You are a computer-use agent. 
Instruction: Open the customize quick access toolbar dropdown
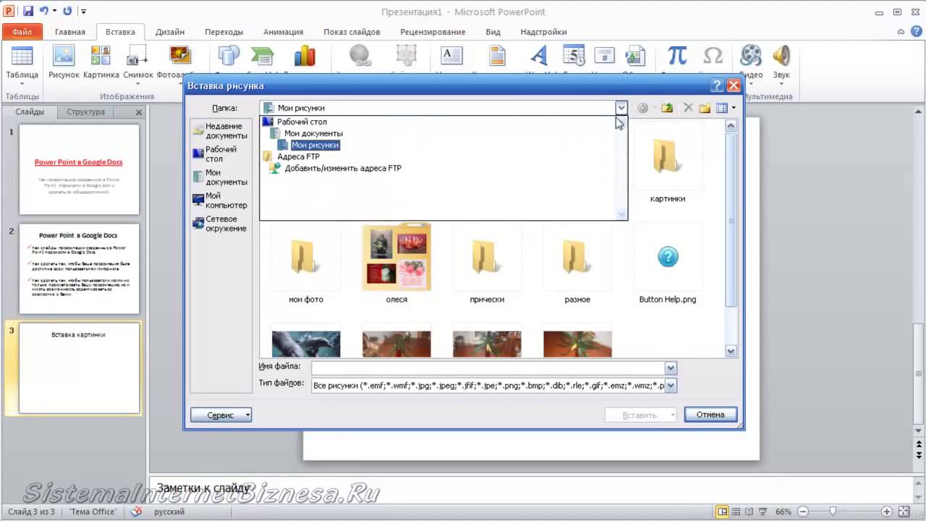83,12
